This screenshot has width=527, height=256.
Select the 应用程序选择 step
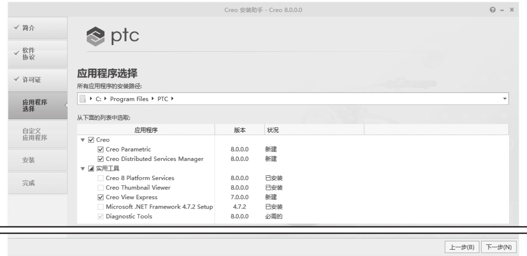(38, 105)
